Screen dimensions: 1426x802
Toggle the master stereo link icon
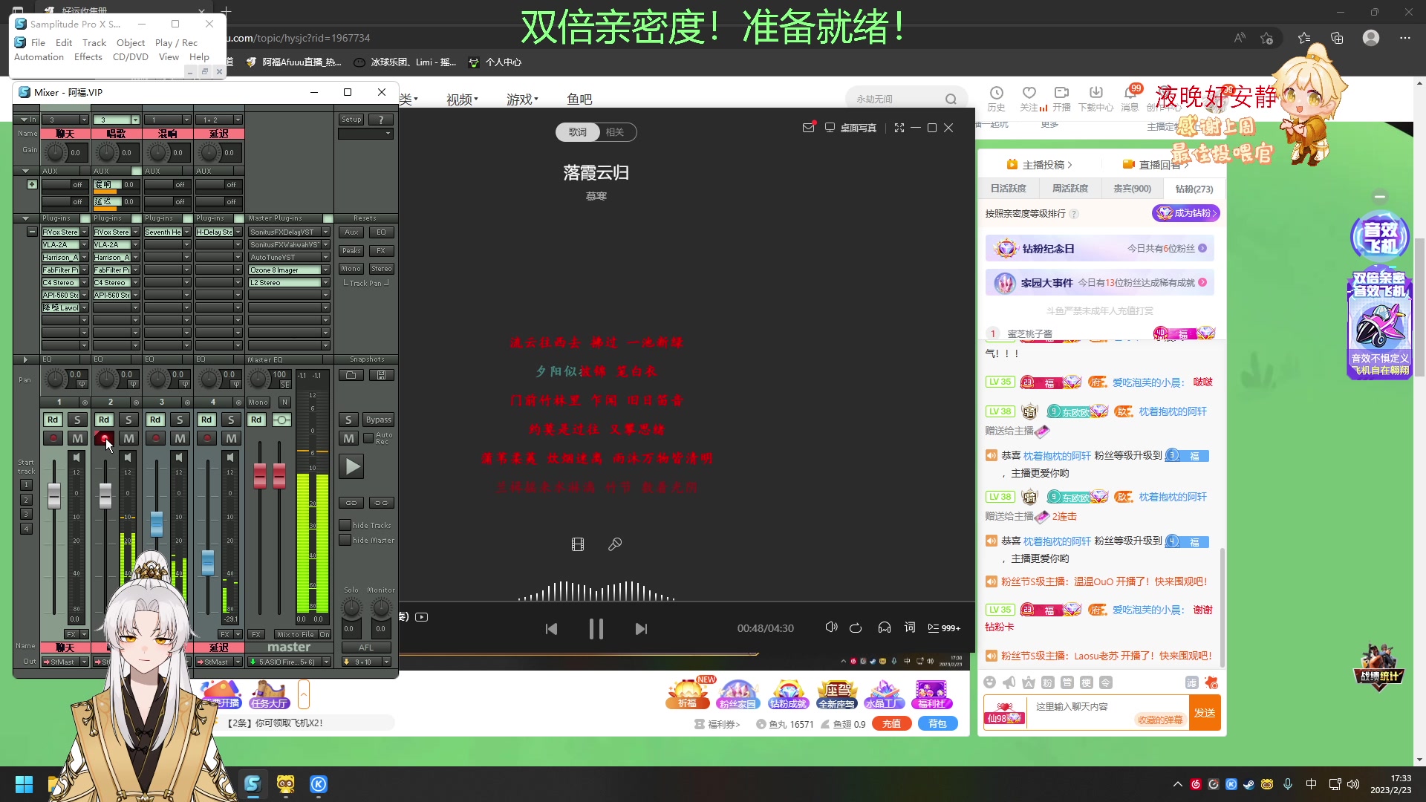281,420
